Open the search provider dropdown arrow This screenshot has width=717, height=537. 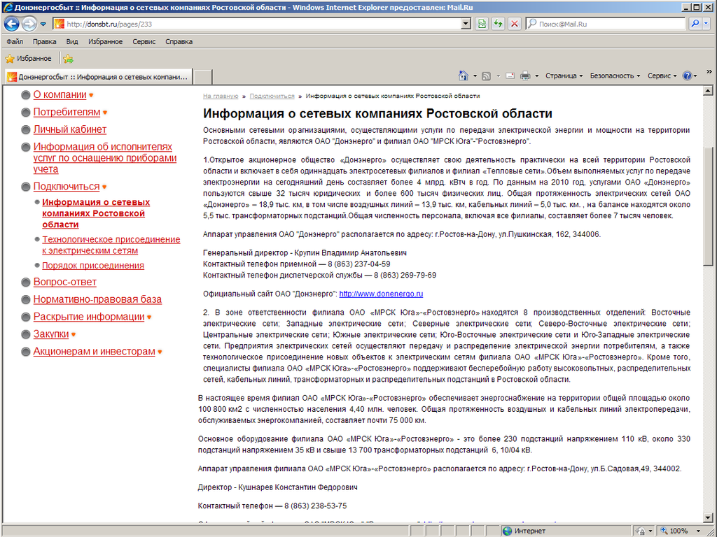click(x=706, y=24)
